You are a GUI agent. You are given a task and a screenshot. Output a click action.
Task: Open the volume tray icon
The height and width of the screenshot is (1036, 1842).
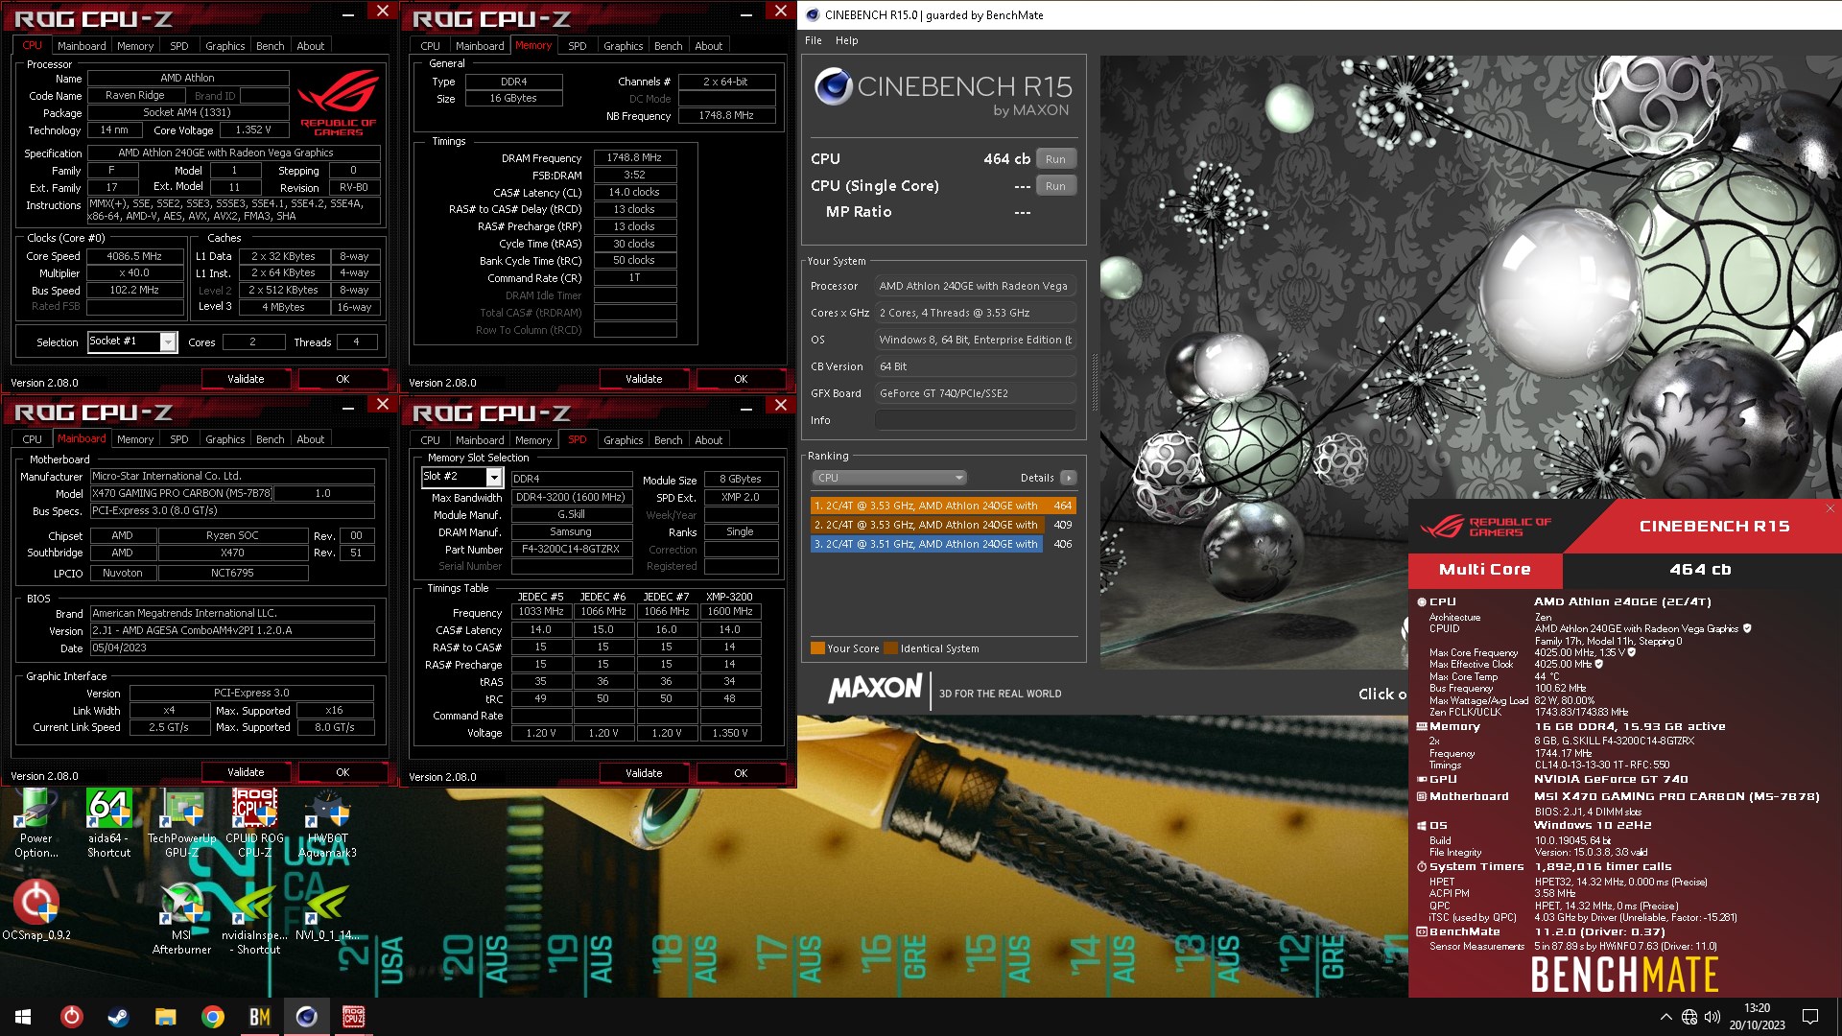[1712, 1017]
